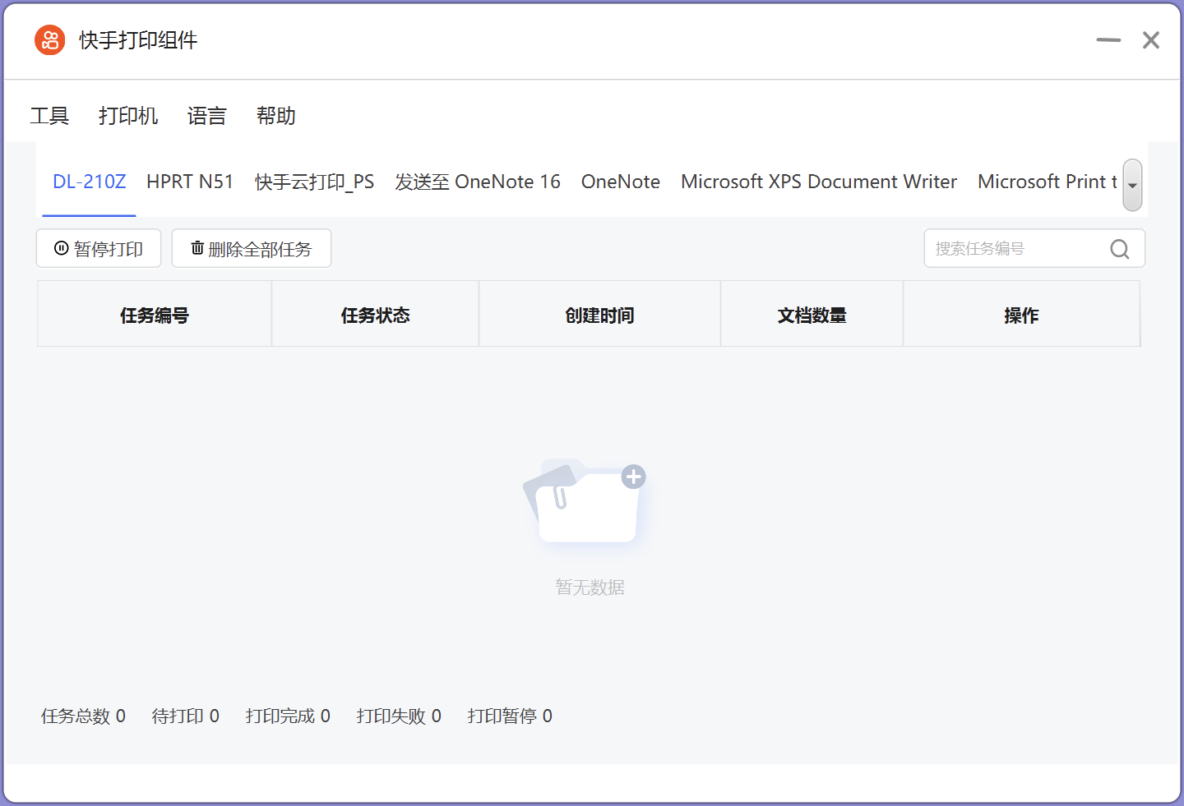Select the 快手云打印_PS printer tab
The width and height of the screenshot is (1184, 806).
314,182
